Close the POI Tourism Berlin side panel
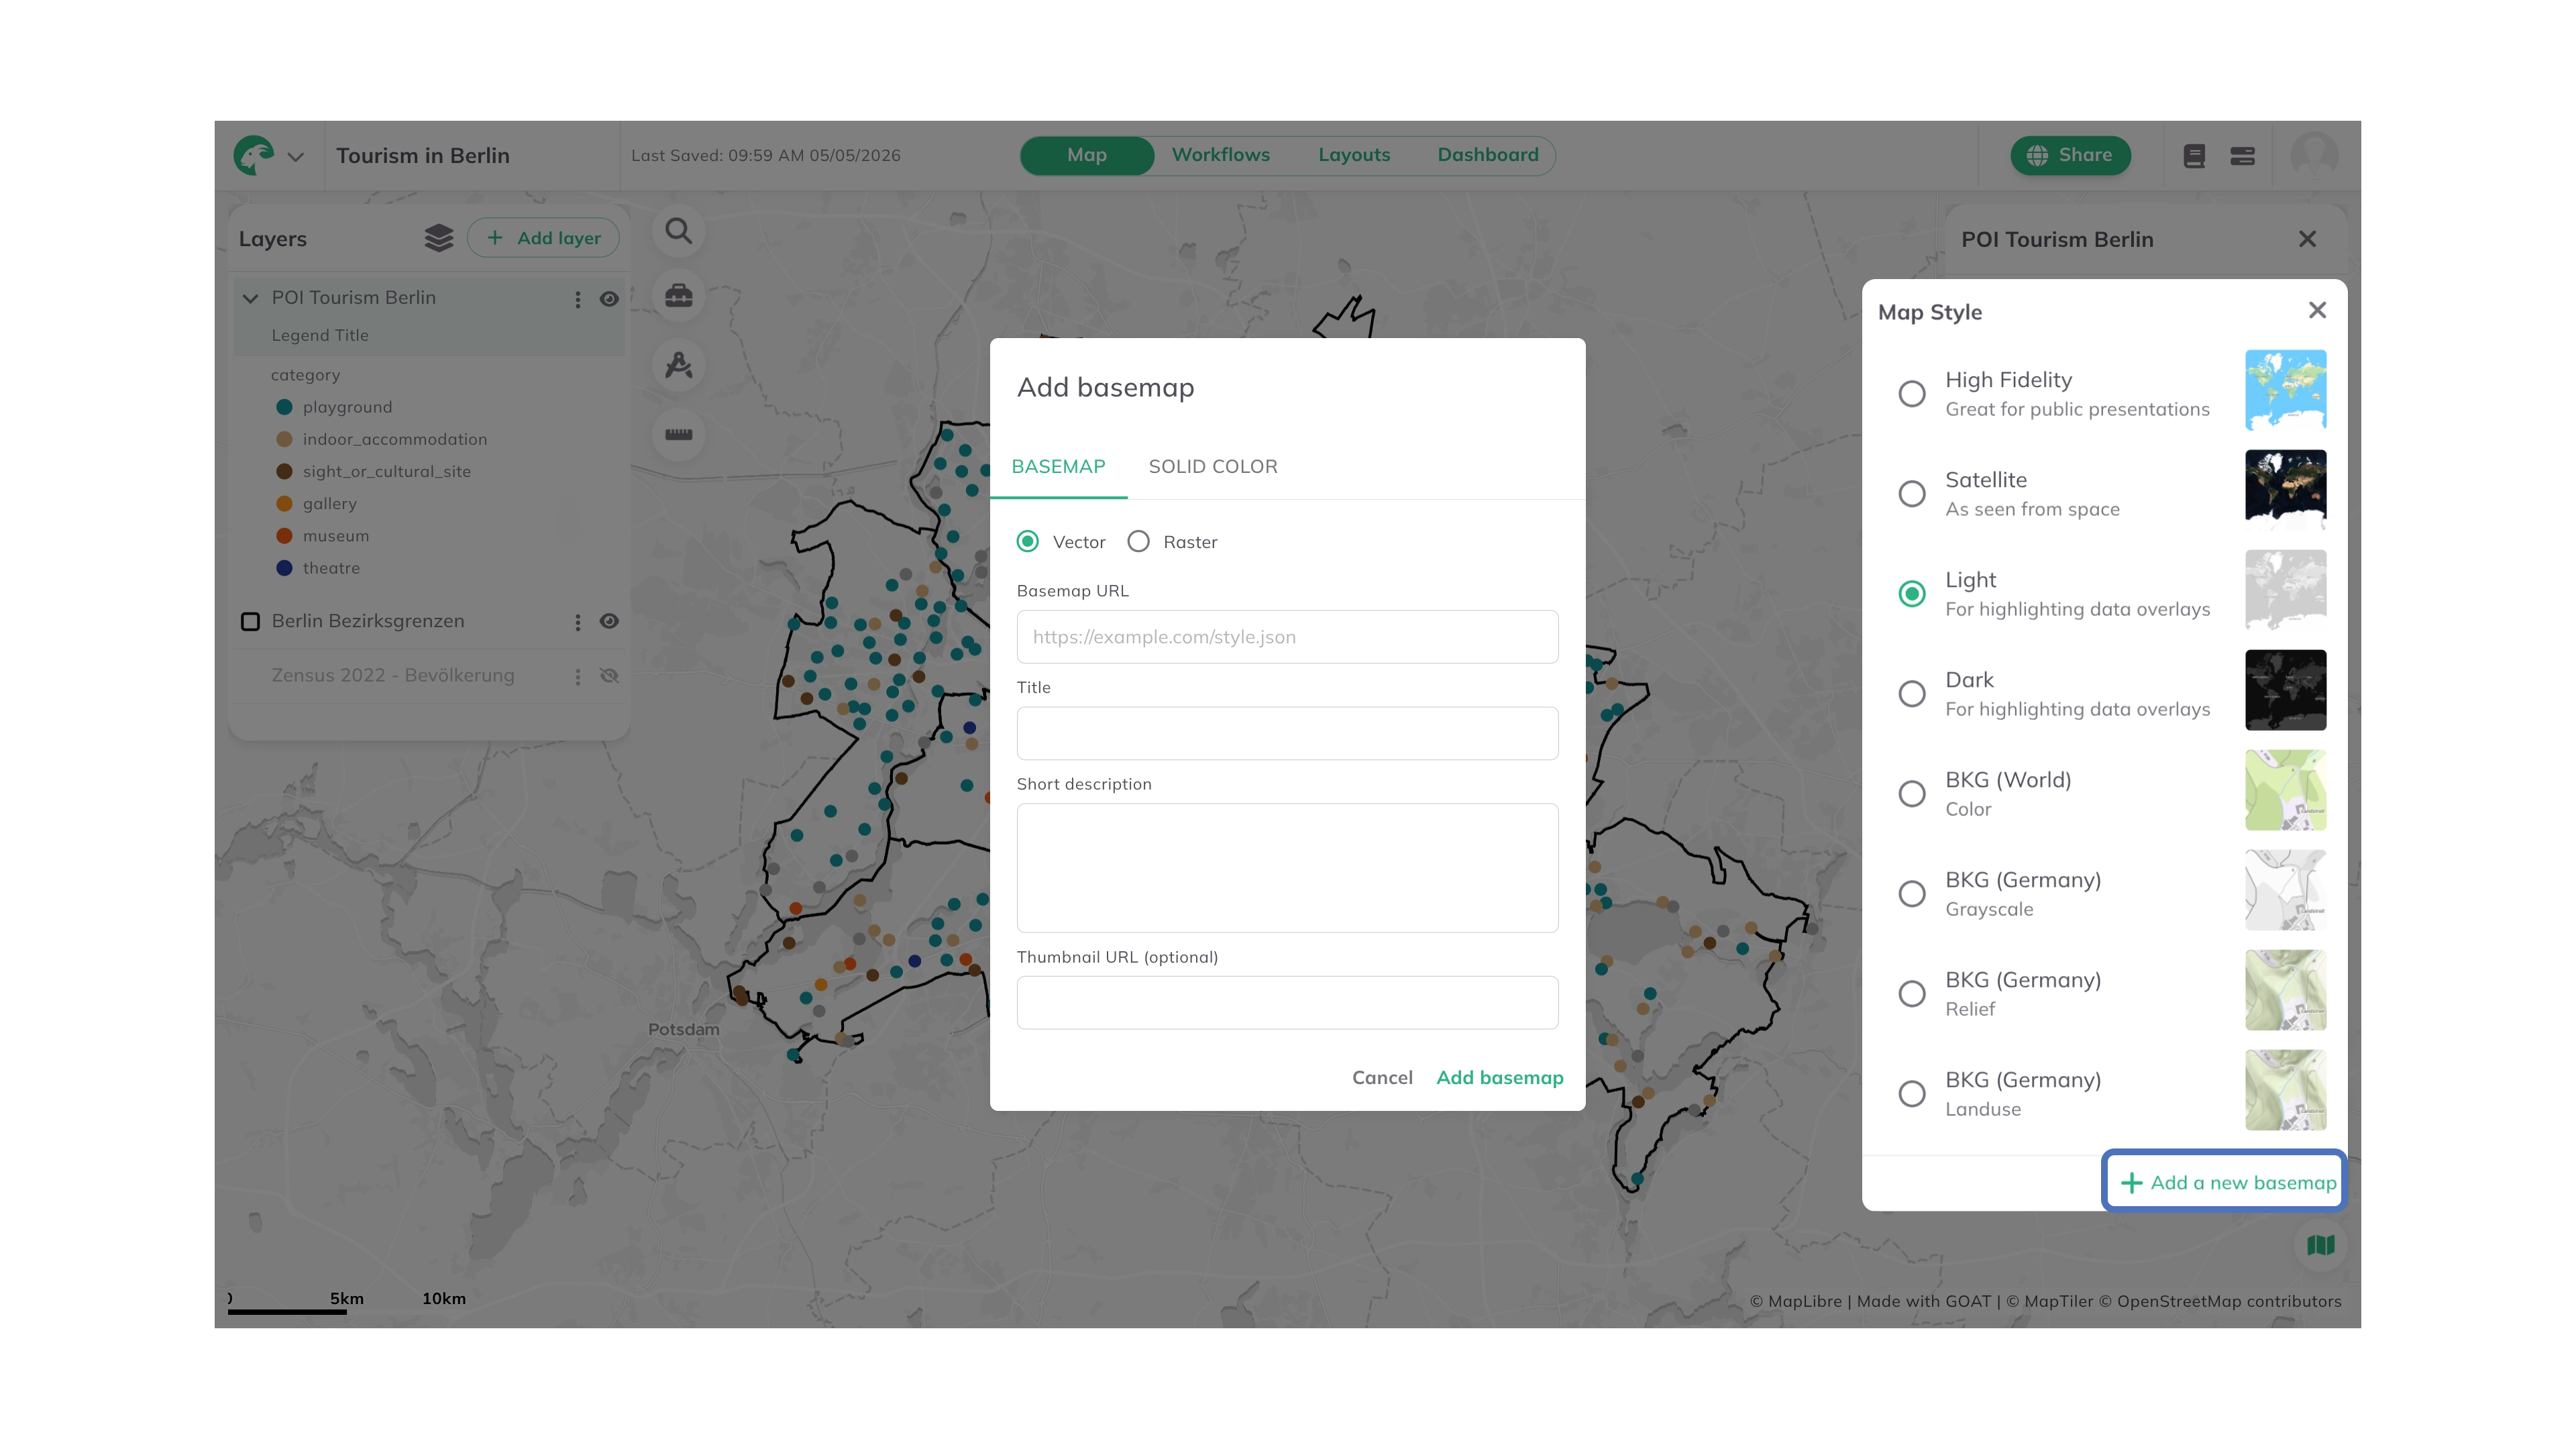The height and width of the screenshot is (1449, 2576). [2307, 239]
